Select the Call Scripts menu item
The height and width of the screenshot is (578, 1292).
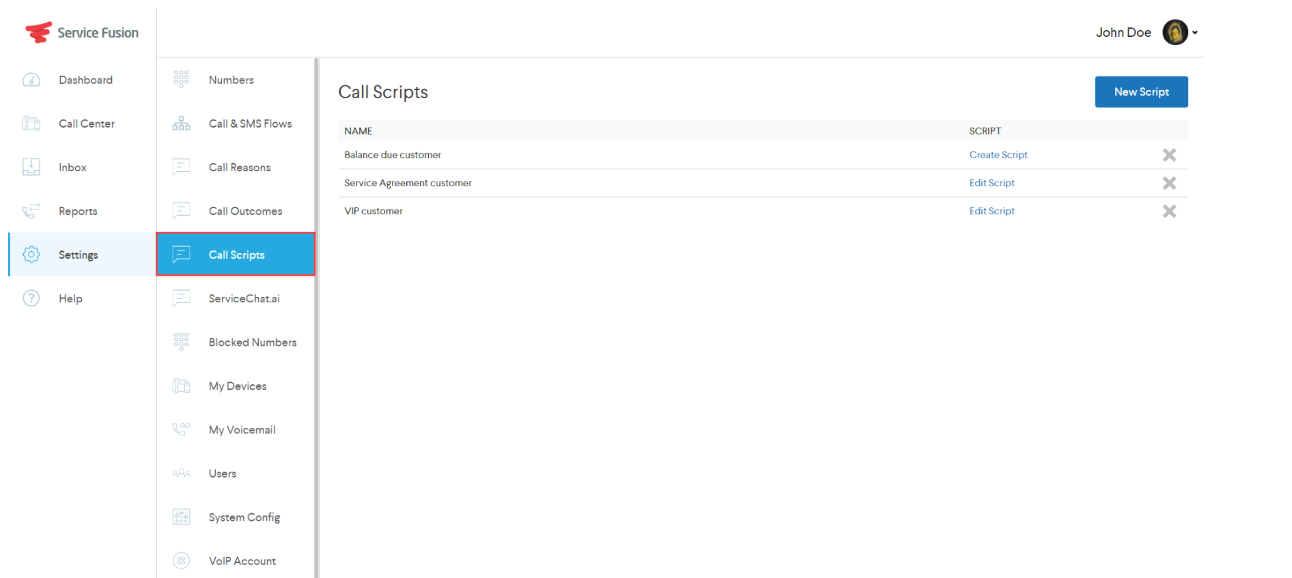(236, 255)
